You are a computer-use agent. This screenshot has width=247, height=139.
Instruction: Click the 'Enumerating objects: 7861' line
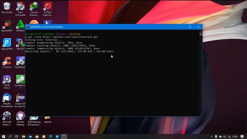[x=54, y=43]
